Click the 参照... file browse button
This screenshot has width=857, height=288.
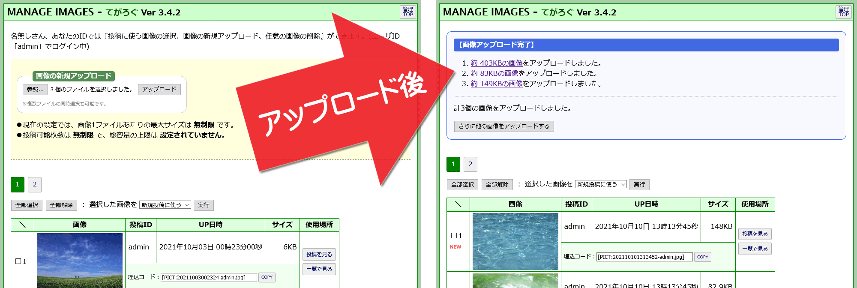[x=35, y=89]
